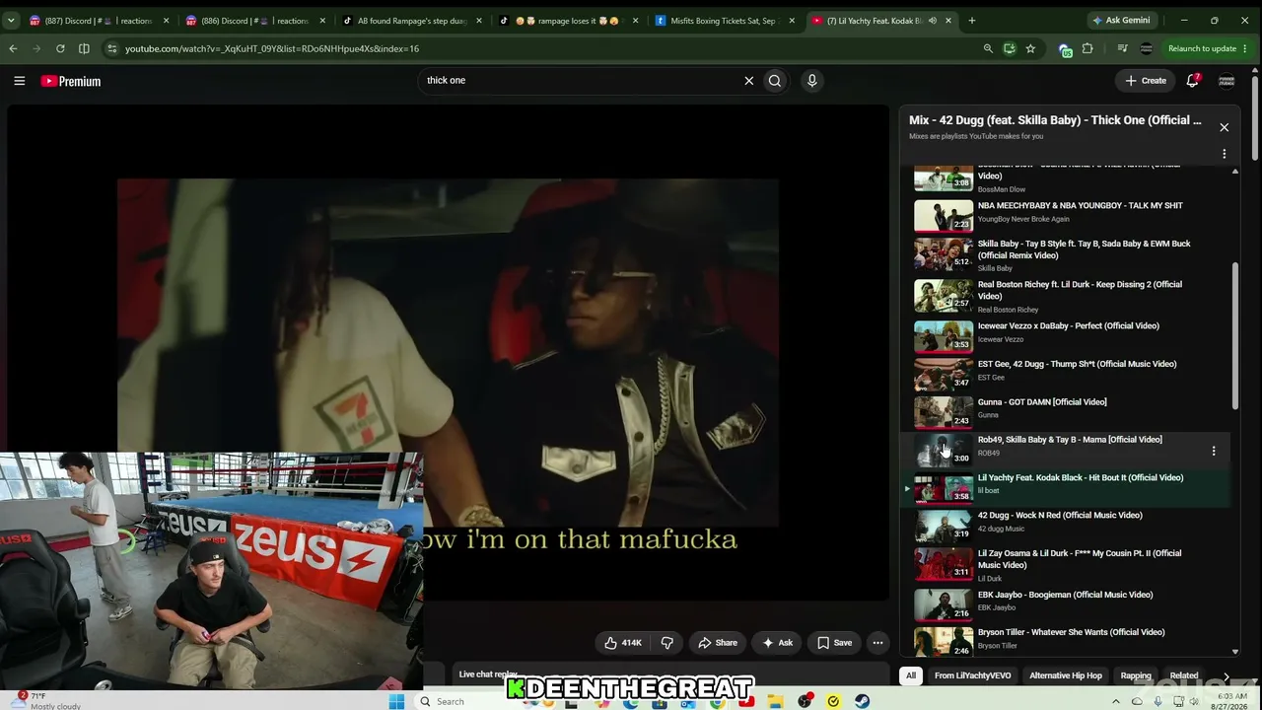Image resolution: width=1262 pixels, height=710 pixels.
Task: Bookmark this page with the star icon
Action: coord(1030,48)
